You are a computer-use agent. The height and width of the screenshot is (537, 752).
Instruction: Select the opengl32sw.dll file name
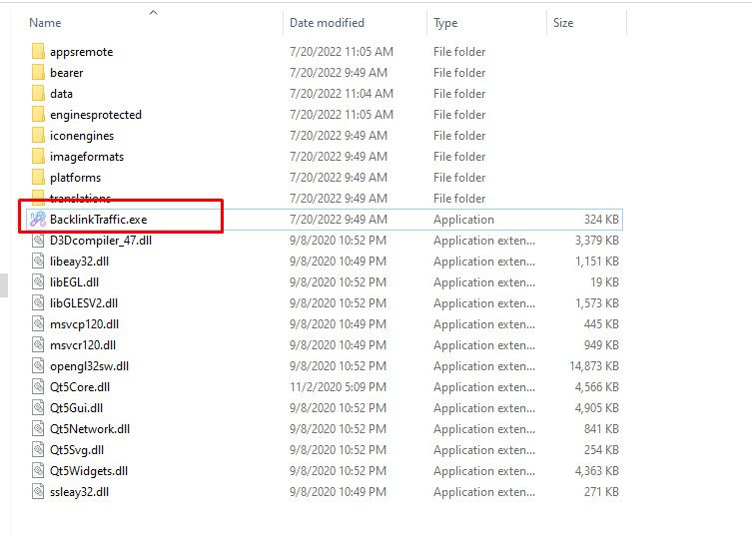tap(90, 366)
